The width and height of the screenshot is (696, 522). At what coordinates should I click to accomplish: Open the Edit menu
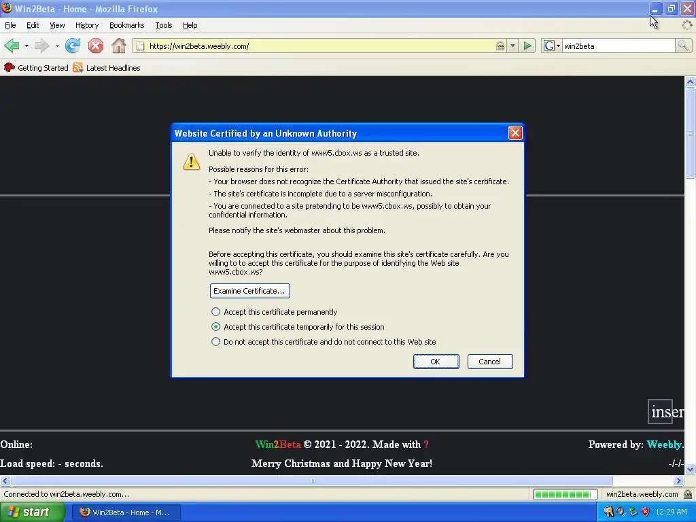33,25
